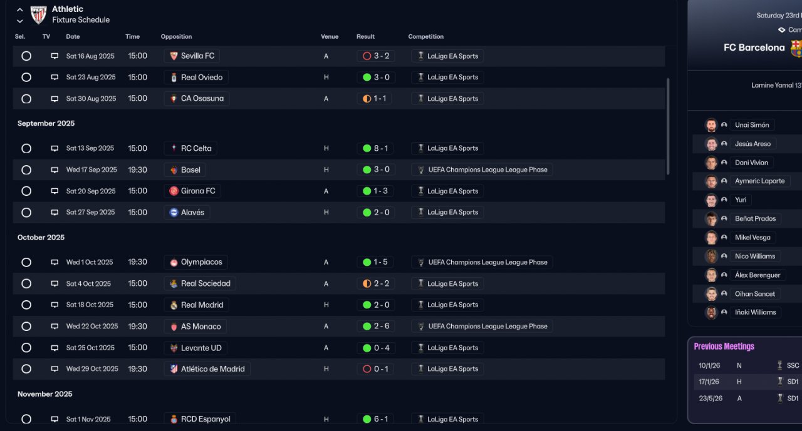
Task: Select the Girona FC fixture radio button
Action: point(26,191)
